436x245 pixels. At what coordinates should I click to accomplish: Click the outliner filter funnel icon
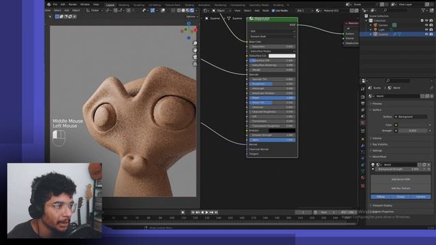point(424,10)
